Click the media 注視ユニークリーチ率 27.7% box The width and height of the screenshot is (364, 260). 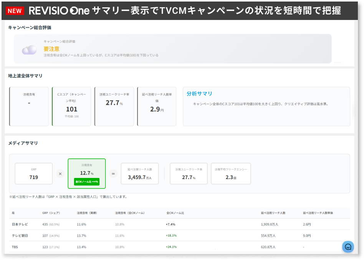coord(189,174)
